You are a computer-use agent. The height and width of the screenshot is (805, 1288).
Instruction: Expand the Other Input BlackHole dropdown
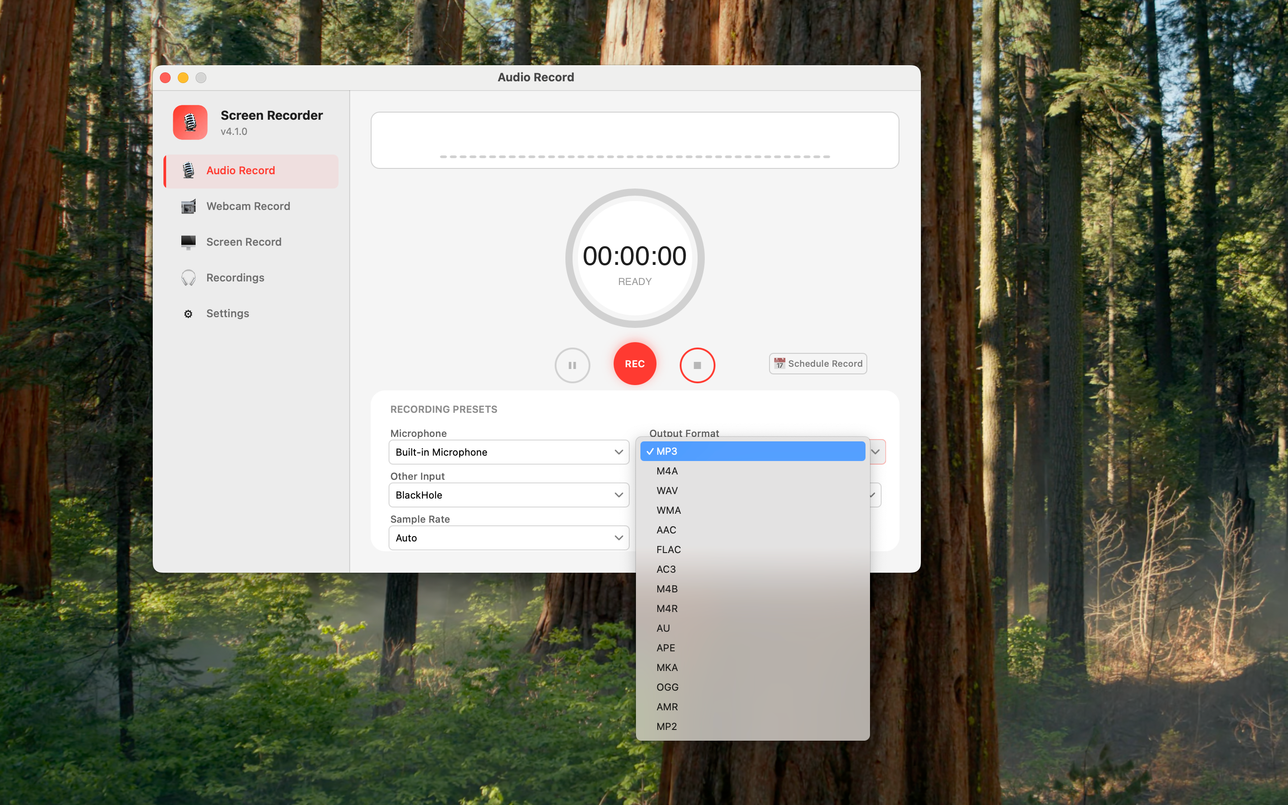tap(509, 495)
